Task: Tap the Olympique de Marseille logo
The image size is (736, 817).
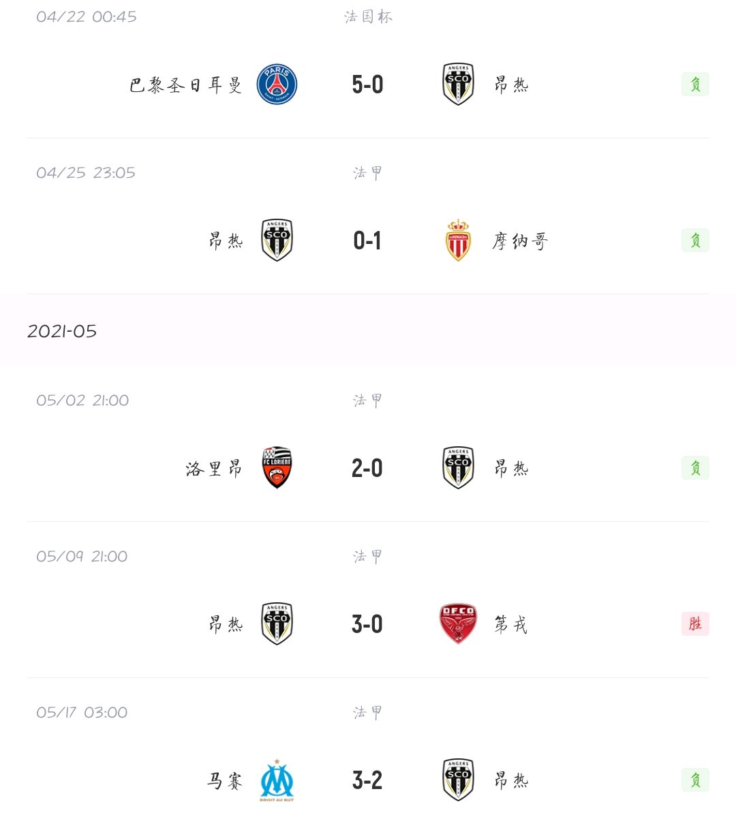Action: (x=277, y=780)
